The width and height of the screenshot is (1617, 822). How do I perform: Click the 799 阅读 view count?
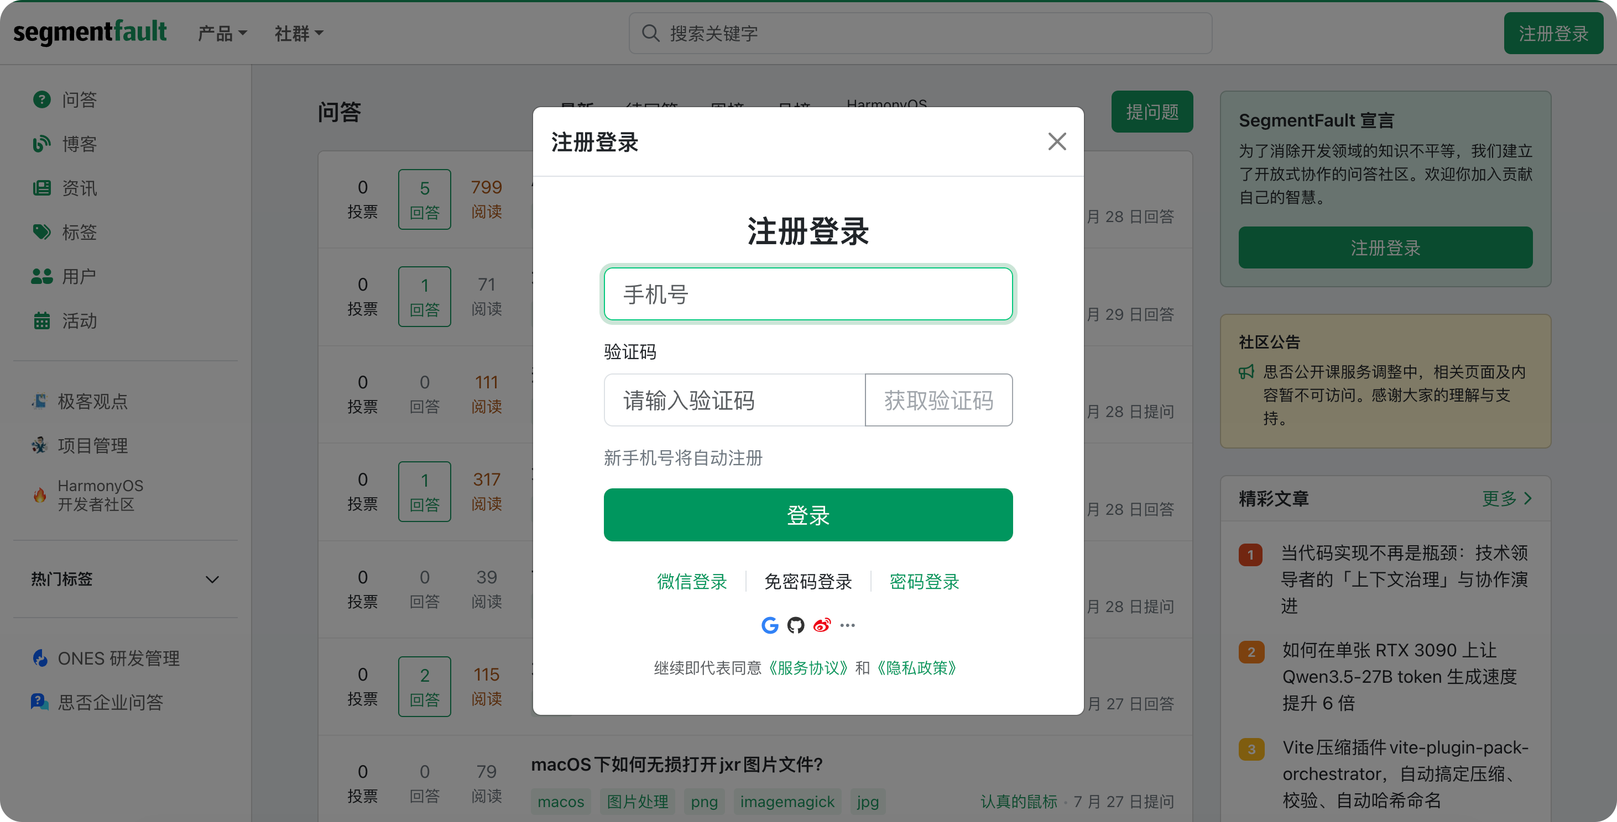pos(487,199)
